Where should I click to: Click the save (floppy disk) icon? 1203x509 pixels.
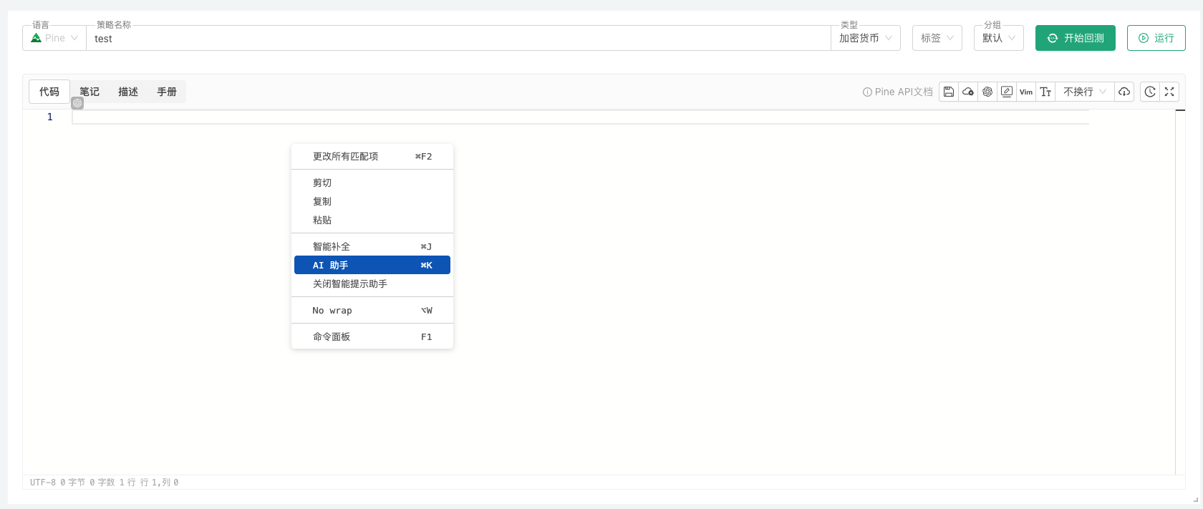point(949,92)
